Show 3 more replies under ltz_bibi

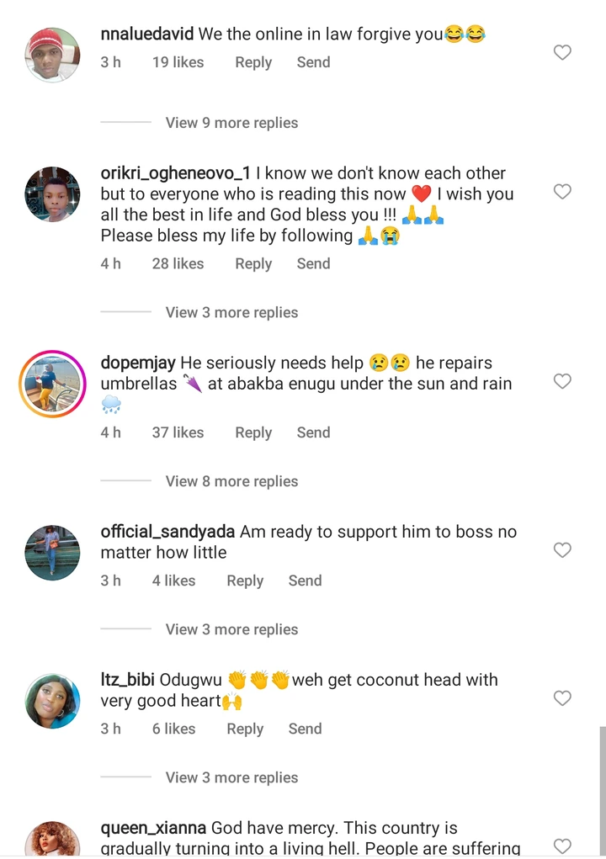tap(231, 777)
